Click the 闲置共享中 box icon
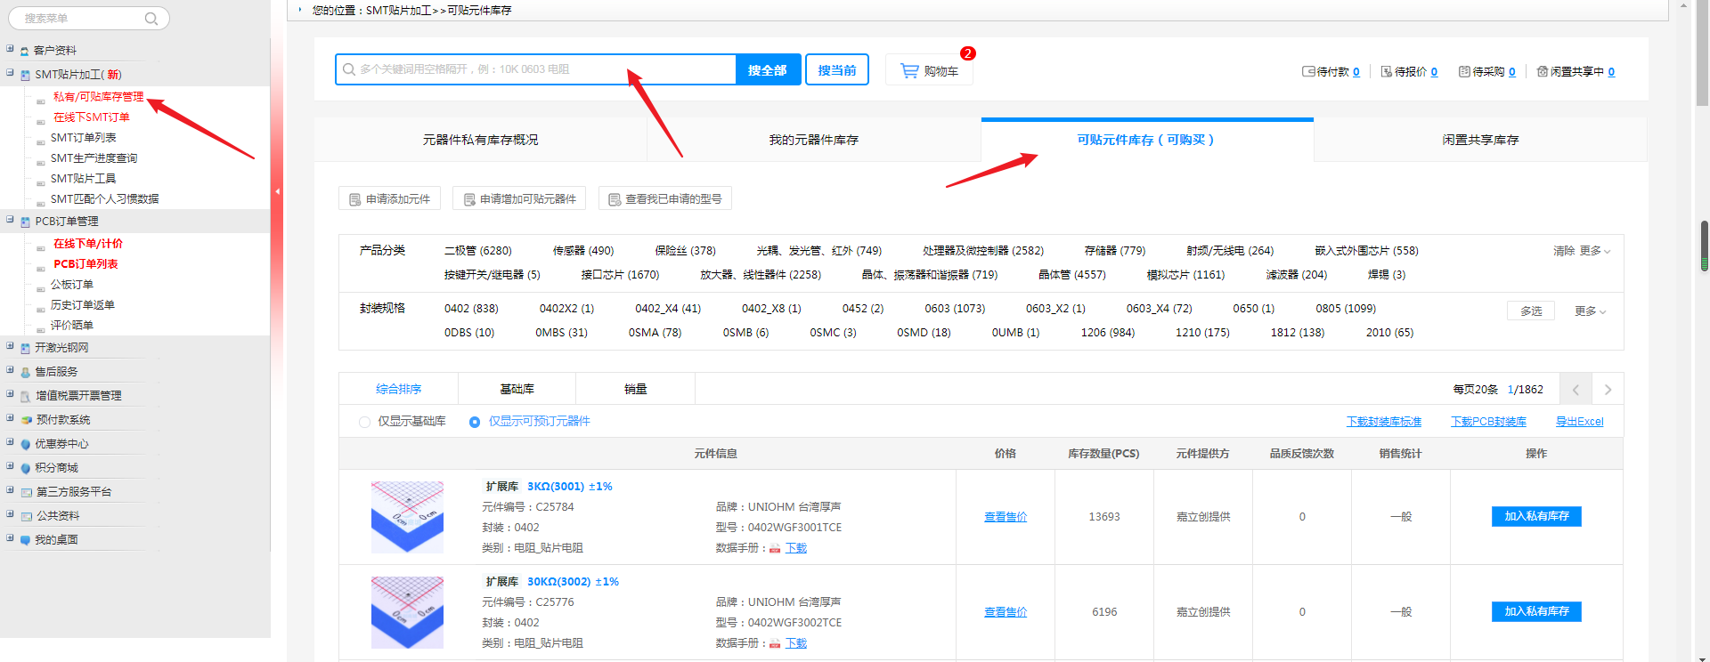The height and width of the screenshot is (662, 1710). pyautogui.click(x=1543, y=72)
